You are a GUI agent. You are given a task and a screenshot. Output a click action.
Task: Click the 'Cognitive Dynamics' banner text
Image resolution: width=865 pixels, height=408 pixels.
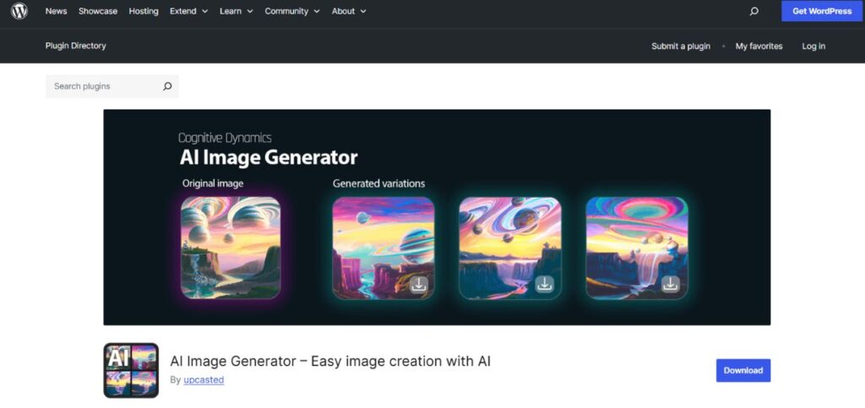pyautogui.click(x=225, y=138)
